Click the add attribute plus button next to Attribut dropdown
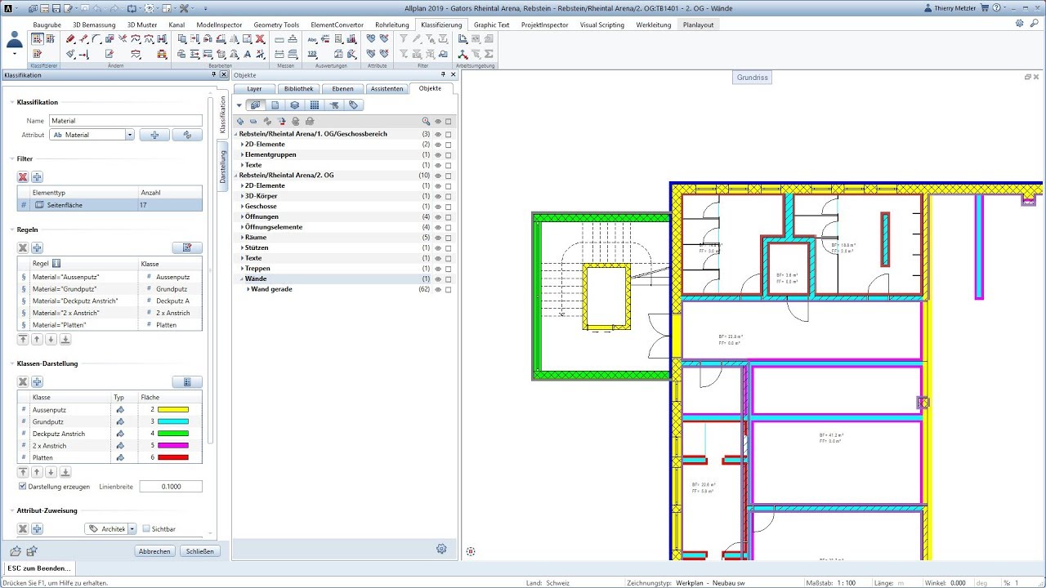This screenshot has height=588, width=1046. 154,135
